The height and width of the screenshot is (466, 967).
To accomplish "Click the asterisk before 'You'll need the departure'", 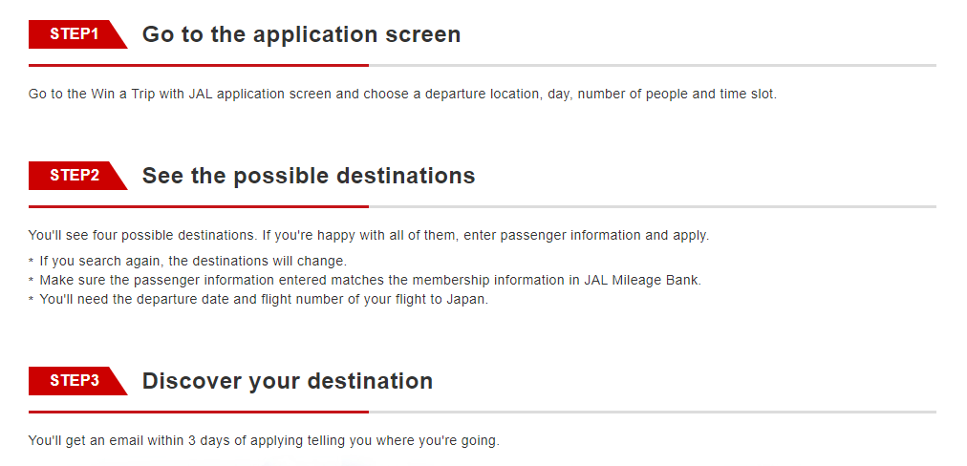I will (x=32, y=301).
